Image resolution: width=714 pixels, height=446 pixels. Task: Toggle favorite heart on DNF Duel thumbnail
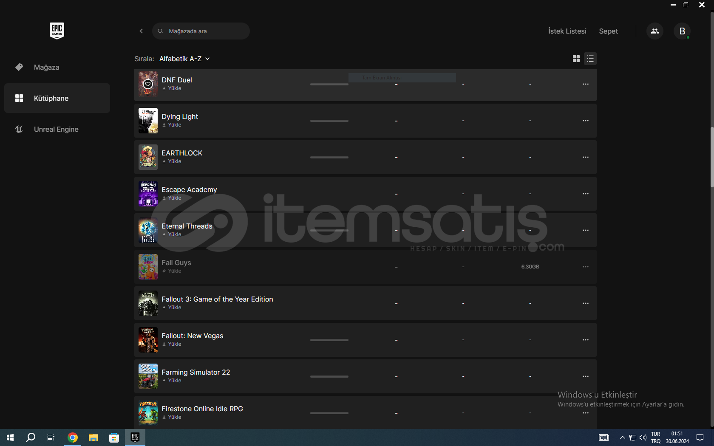(x=148, y=84)
